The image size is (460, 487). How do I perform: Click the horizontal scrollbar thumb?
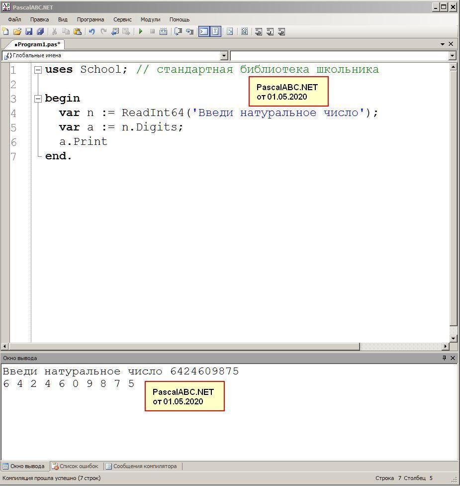point(184,346)
